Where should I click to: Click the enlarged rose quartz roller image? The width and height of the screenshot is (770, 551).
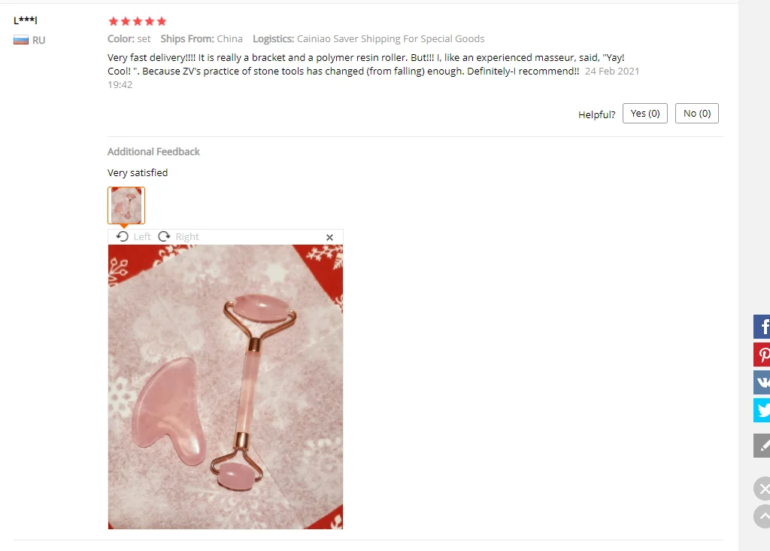226,387
